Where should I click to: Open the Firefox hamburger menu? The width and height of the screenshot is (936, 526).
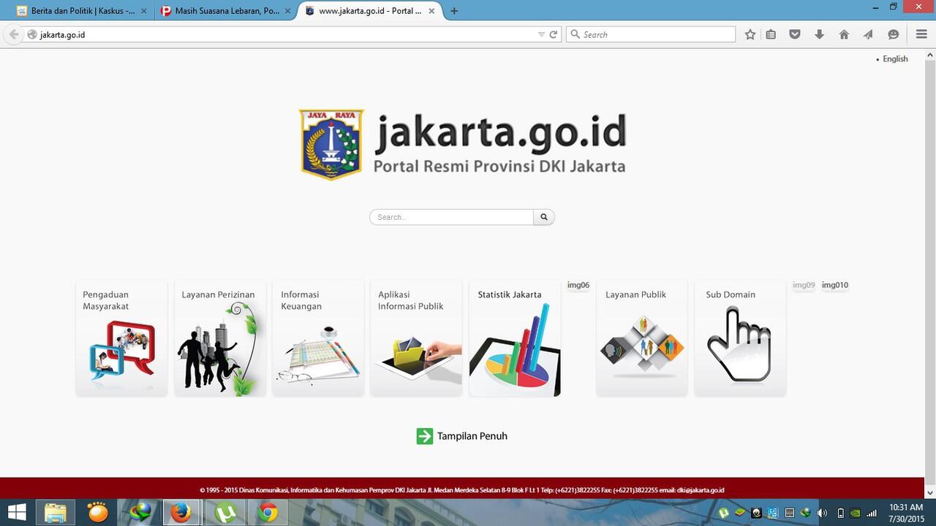coord(921,34)
